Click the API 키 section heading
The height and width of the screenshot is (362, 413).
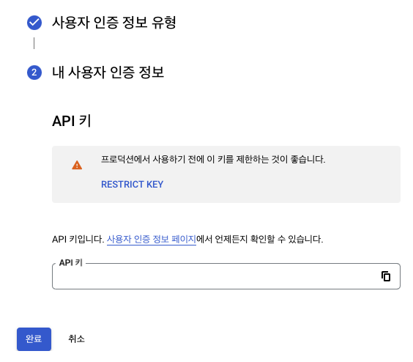[x=72, y=121]
